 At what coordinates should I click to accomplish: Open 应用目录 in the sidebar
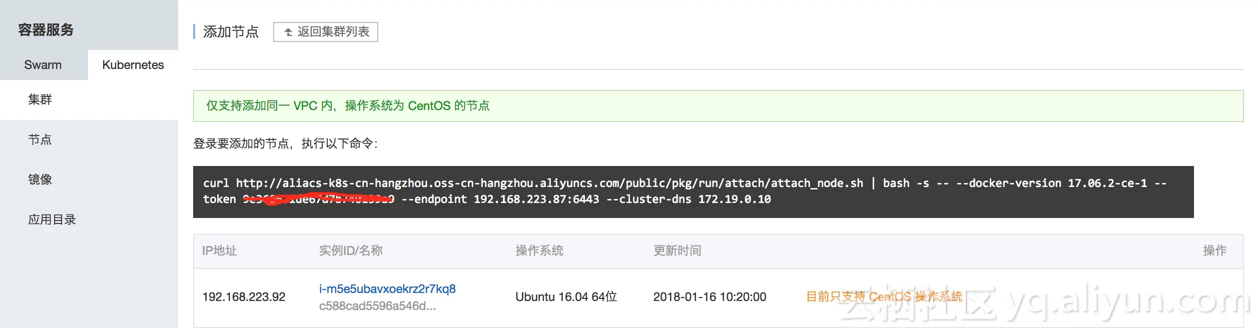tap(52, 219)
